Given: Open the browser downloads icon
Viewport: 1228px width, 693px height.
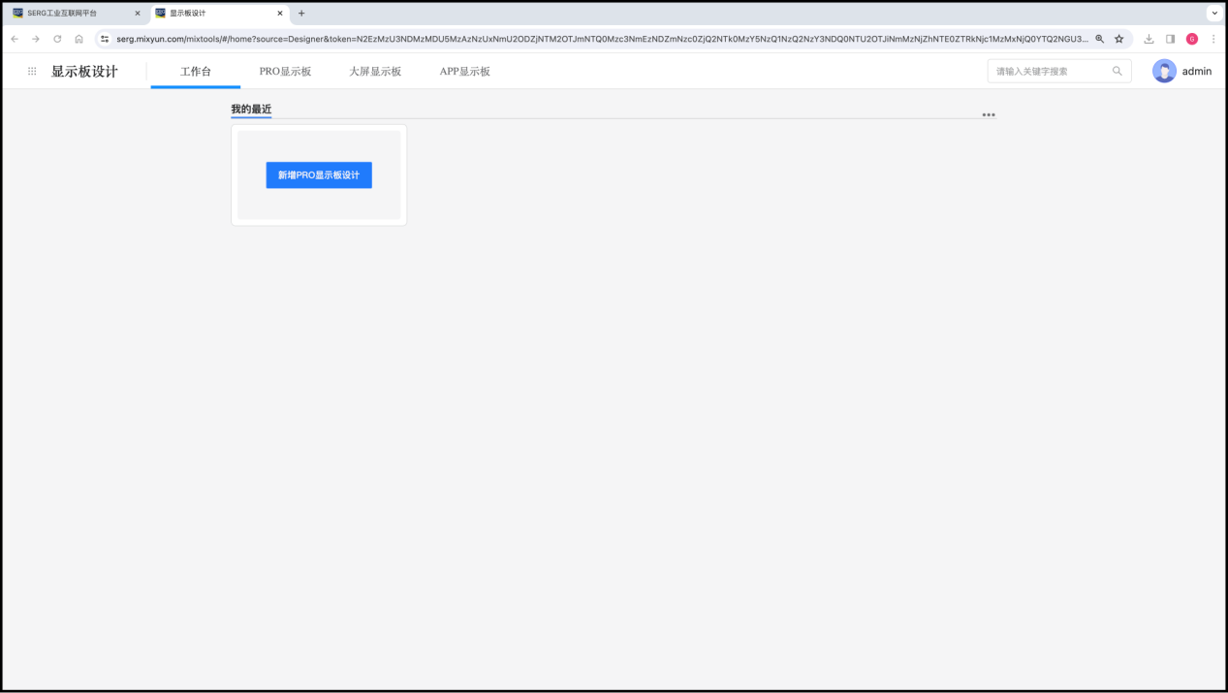Looking at the screenshot, I should pos(1149,39).
